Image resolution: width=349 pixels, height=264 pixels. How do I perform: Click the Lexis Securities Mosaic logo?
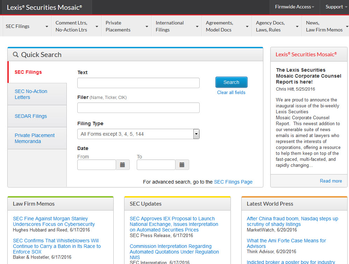tap(44, 7)
